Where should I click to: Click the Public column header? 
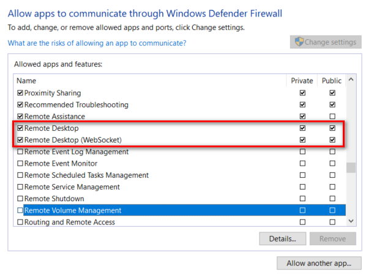pyautogui.click(x=332, y=81)
